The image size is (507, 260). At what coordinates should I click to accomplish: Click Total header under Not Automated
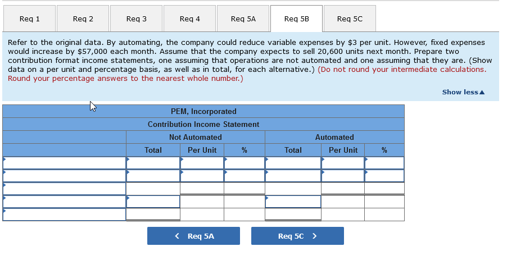tap(153, 150)
